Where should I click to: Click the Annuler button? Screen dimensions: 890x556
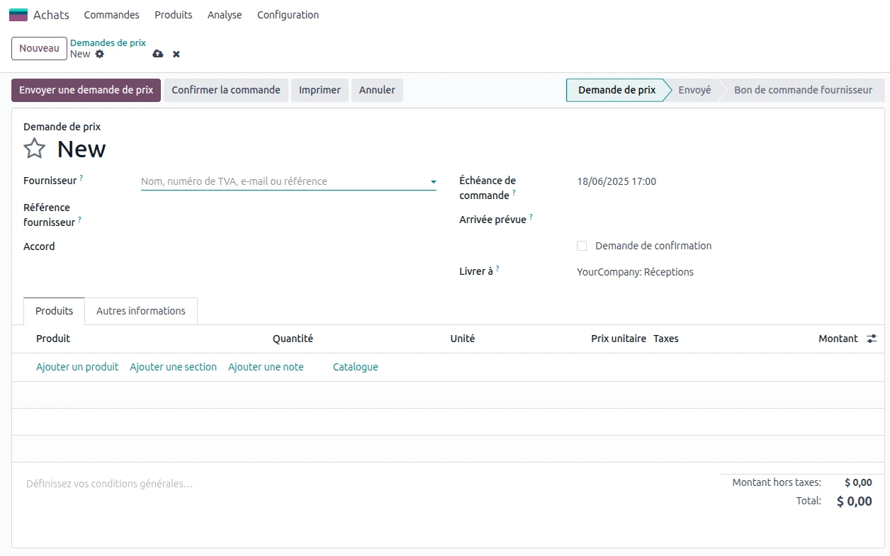[x=377, y=90]
